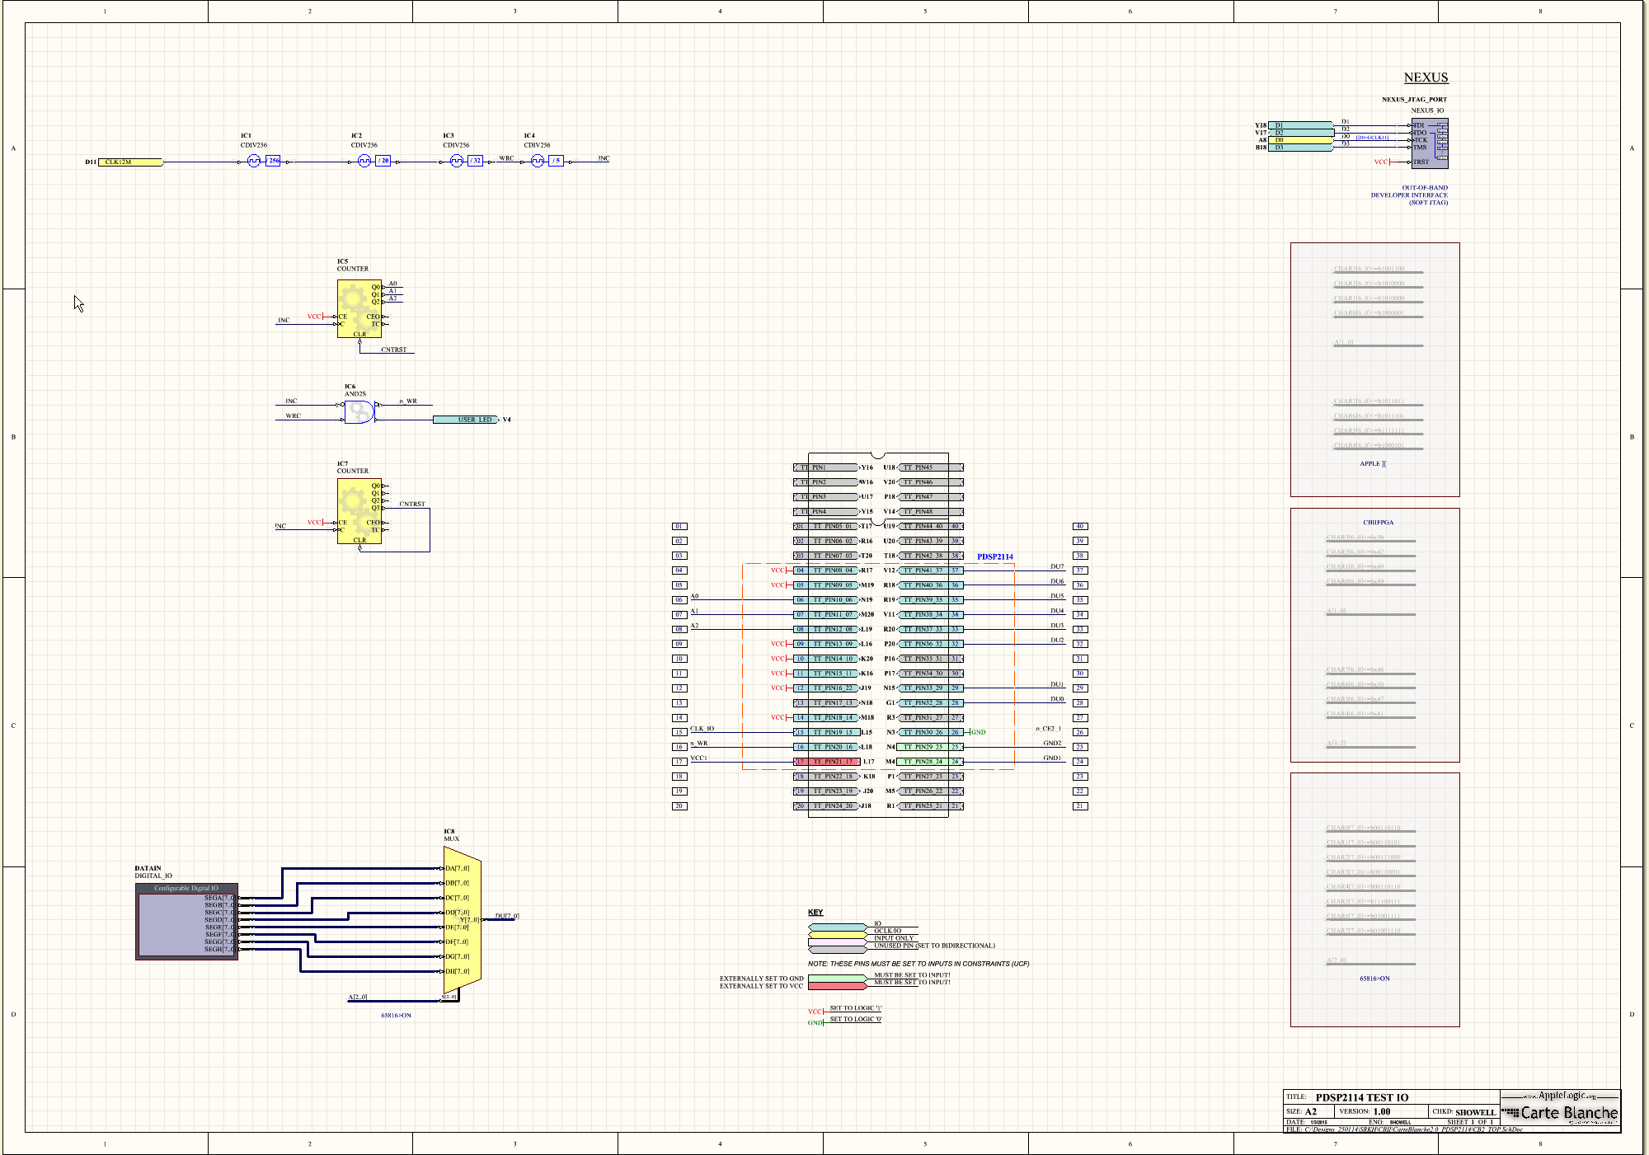Click the DU[7..0] bus label

tap(507, 916)
